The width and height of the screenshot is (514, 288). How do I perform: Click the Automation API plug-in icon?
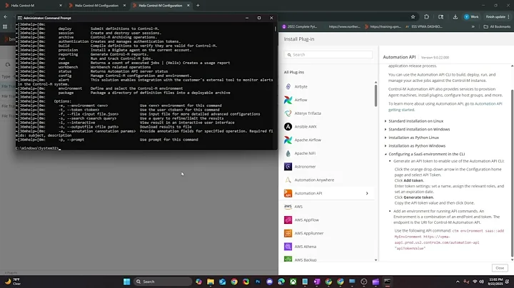pyautogui.click(x=288, y=193)
